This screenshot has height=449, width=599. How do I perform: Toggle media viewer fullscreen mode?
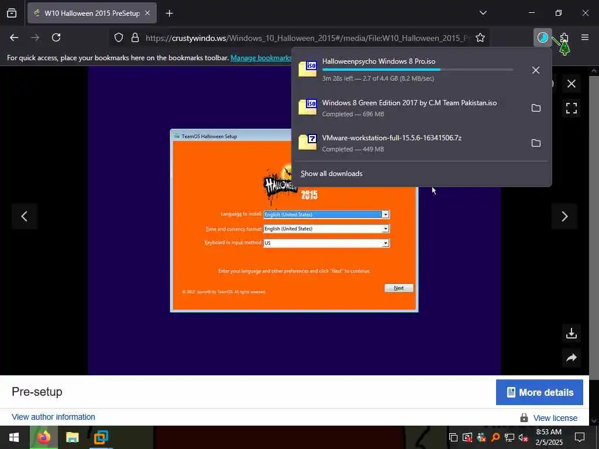pyautogui.click(x=571, y=108)
